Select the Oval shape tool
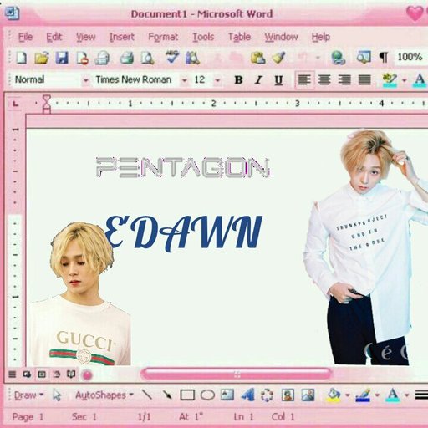The height and width of the screenshot is (428, 428). [x=207, y=395]
